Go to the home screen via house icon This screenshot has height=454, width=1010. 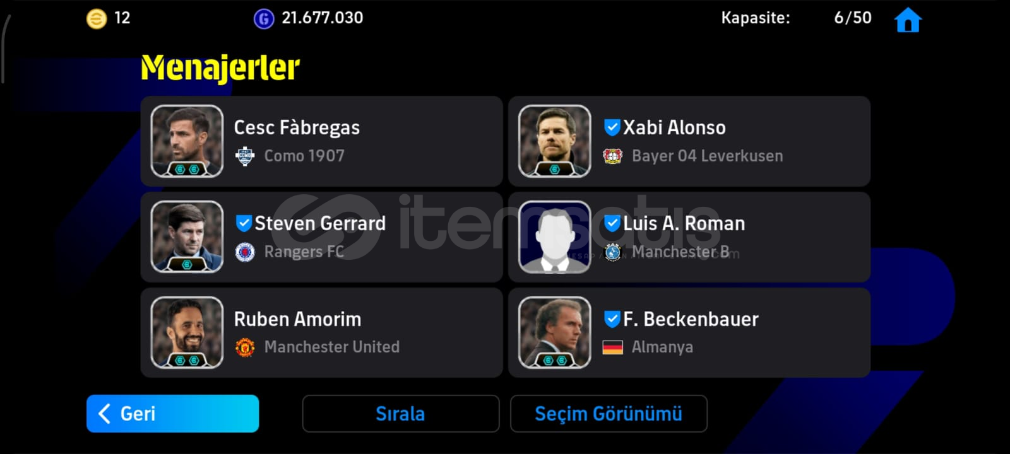(908, 19)
